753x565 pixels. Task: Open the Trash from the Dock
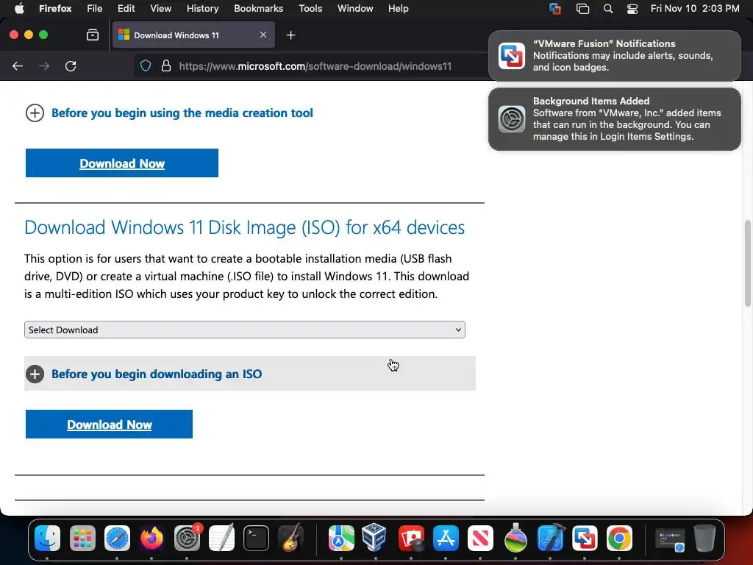click(705, 538)
